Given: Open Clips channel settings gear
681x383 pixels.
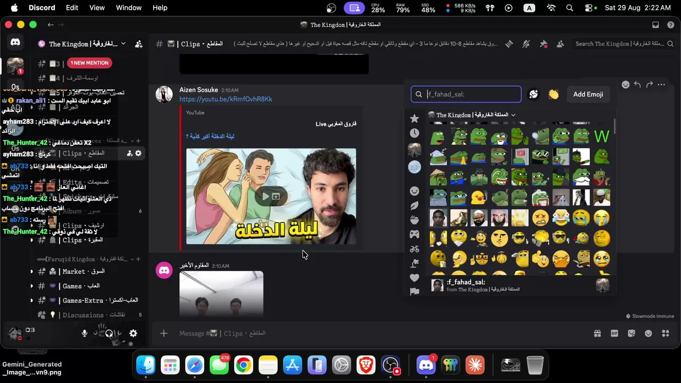Looking at the screenshot, I should [x=138, y=154].
